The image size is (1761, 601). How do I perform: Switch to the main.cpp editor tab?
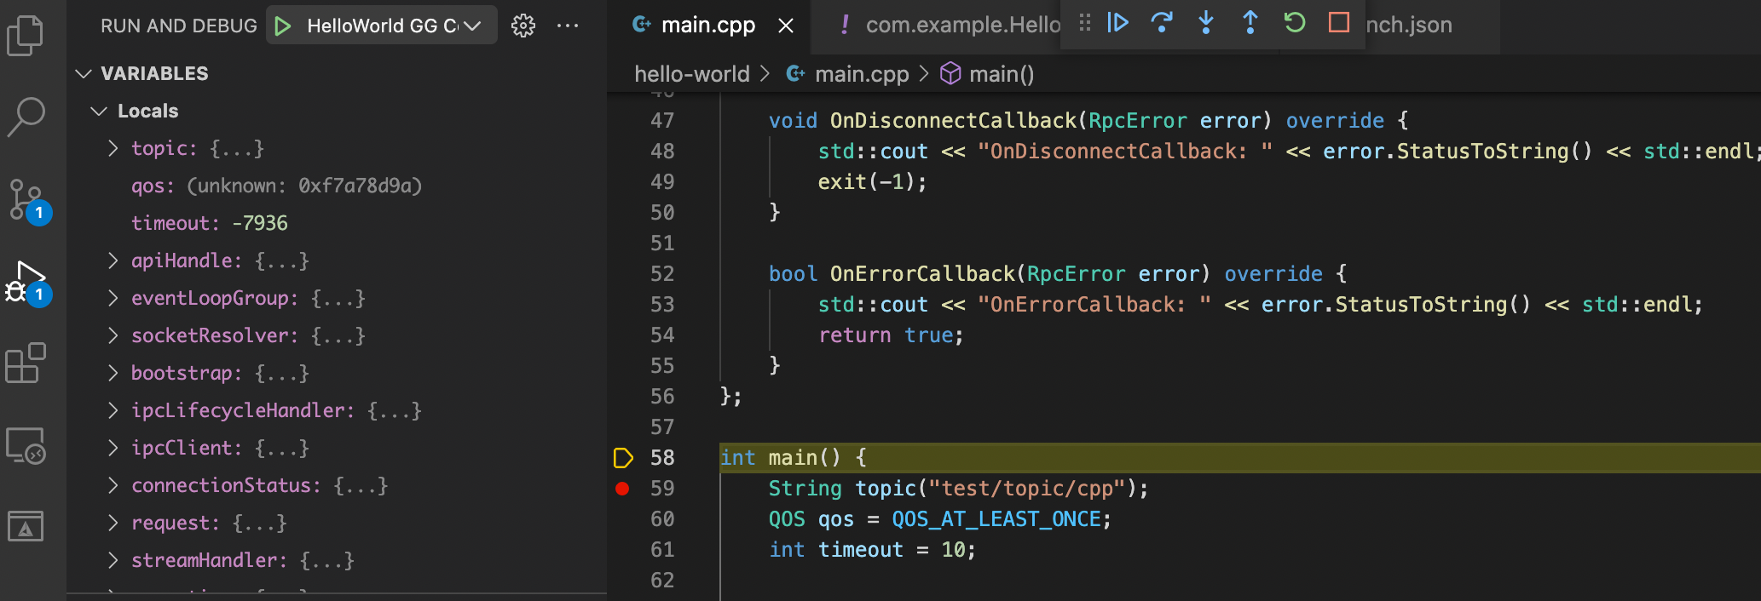point(708,26)
